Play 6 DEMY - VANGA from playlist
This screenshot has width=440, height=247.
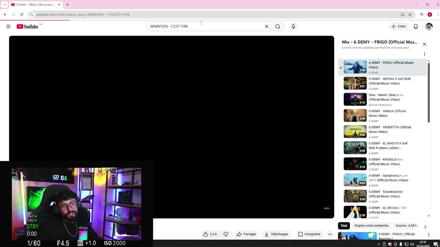(383, 116)
